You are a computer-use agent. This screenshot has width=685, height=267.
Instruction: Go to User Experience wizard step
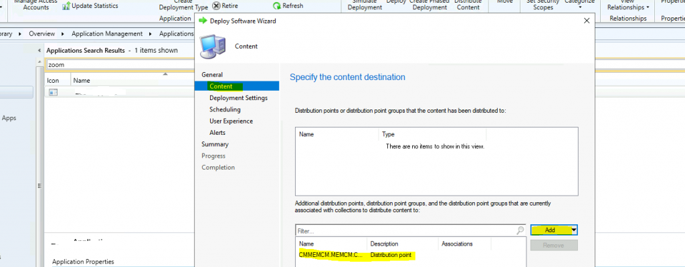pyautogui.click(x=231, y=121)
